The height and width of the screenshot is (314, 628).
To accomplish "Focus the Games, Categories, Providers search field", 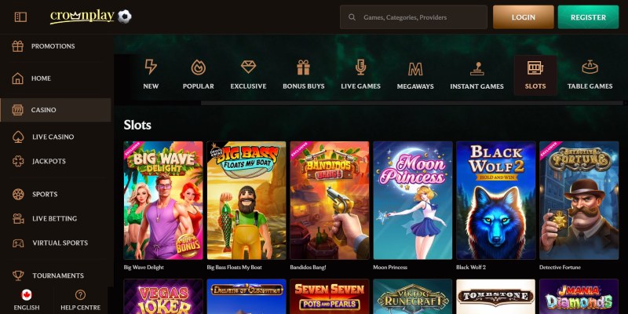I will coord(414,17).
